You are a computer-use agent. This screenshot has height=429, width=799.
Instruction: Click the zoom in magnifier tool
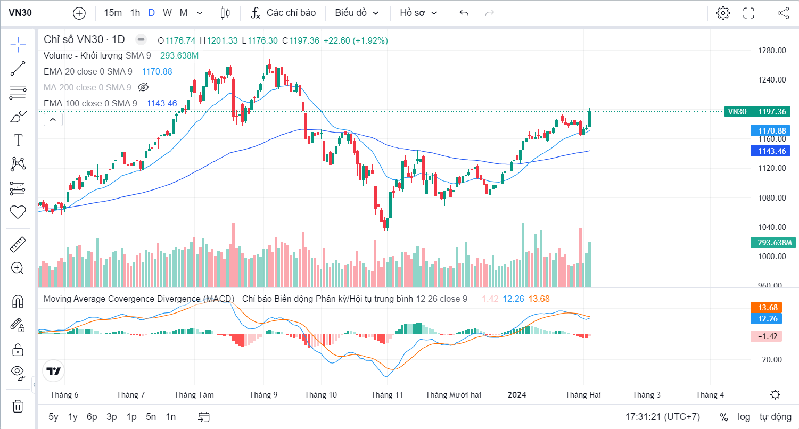18,268
